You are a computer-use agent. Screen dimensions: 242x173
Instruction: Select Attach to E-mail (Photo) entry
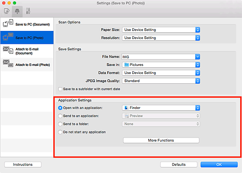pos(27,65)
